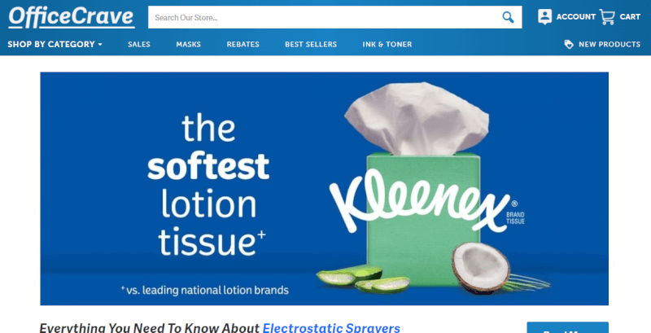Click the Cart text link

tap(630, 17)
